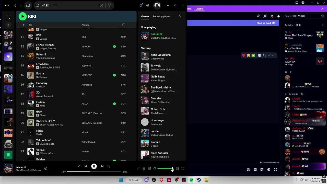Open Windows Start menu

(121, 180)
